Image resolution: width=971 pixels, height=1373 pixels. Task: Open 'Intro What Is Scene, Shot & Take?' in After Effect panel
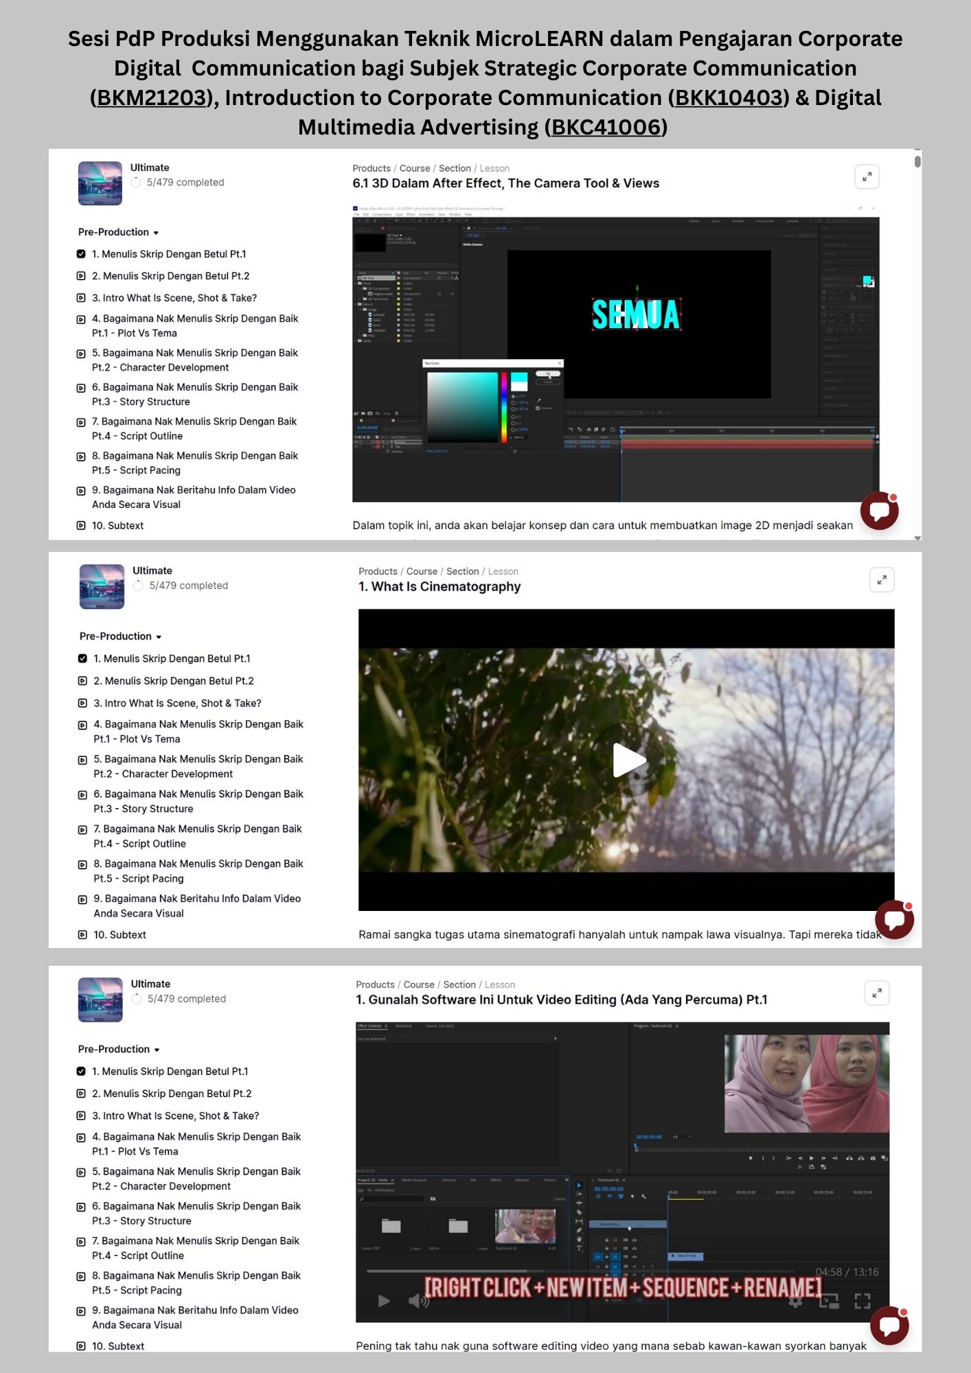click(x=174, y=298)
